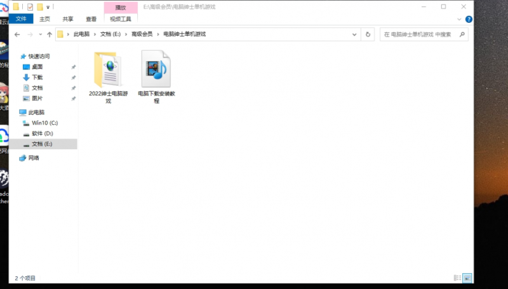Screen dimensions: 508x289
Task: Click the 2022绅士电脑游戏 file name label
Action: pos(108,97)
